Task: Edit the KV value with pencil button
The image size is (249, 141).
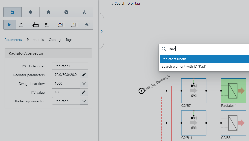Action: (x=84, y=92)
